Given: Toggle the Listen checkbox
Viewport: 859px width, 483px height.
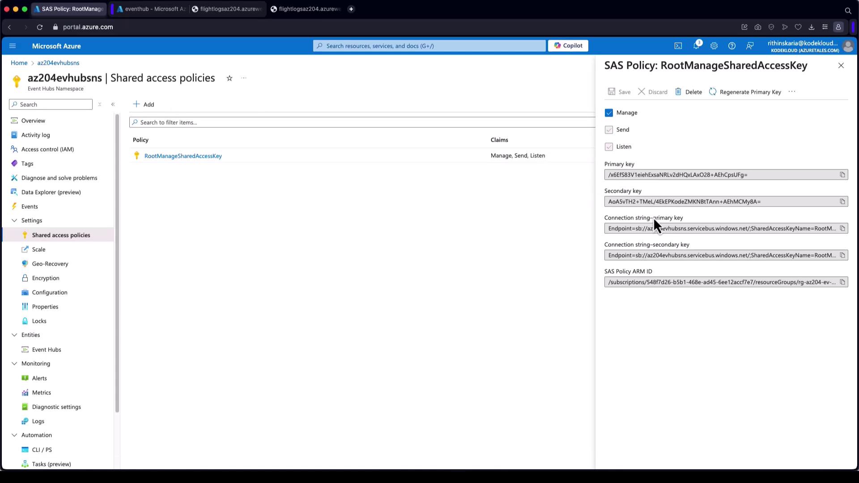Looking at the screenshot, I should point(609,147).
